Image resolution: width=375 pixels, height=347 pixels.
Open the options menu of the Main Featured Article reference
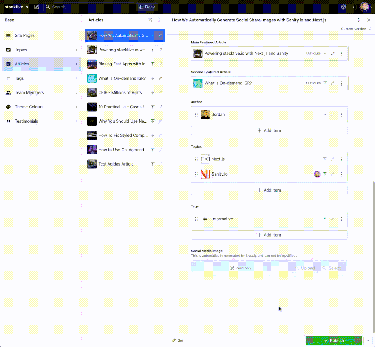coord(342,53)
